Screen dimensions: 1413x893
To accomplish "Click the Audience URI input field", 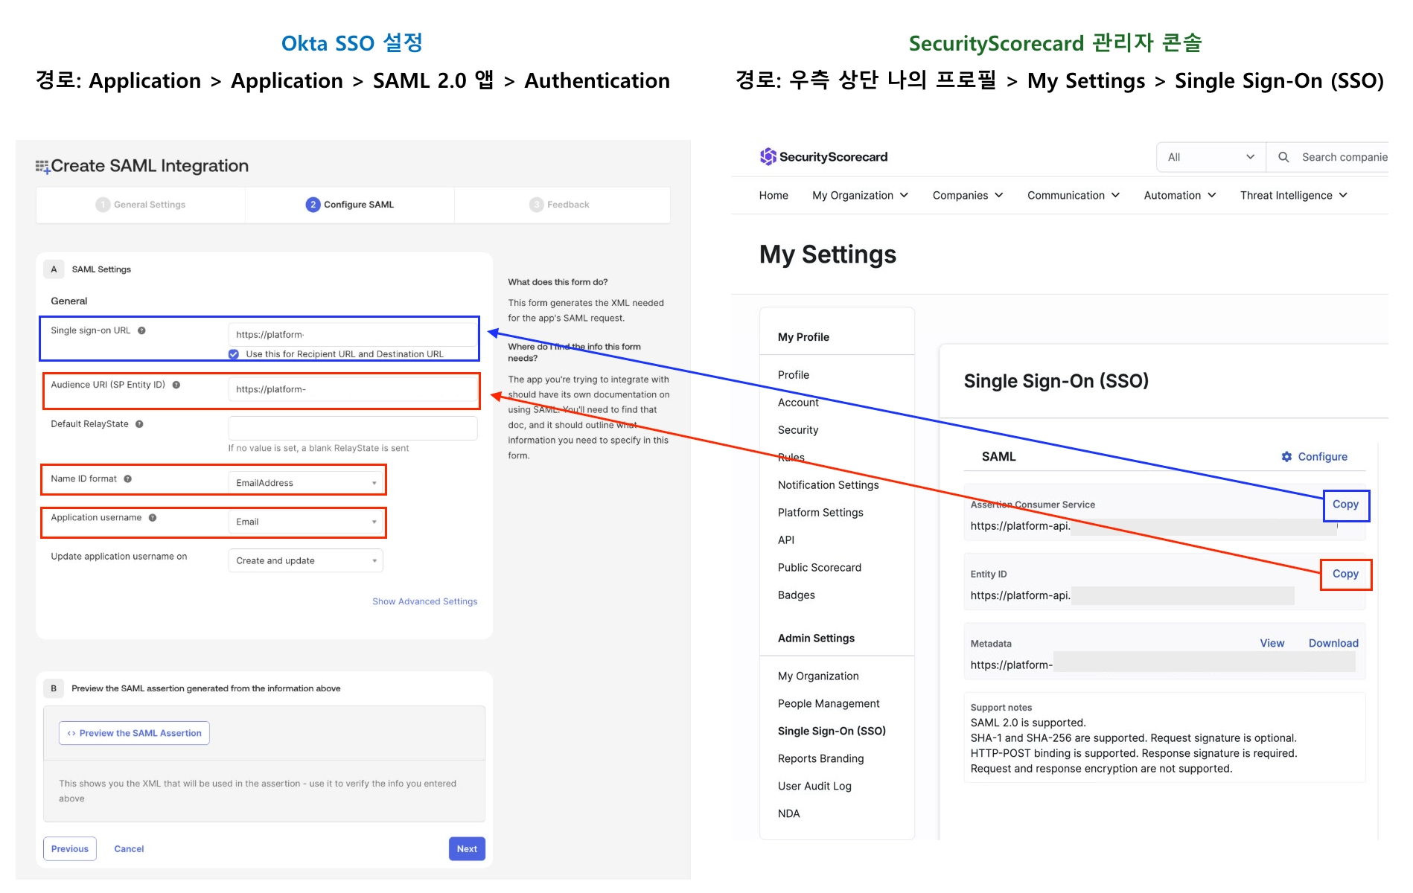I will pos(352,389).
